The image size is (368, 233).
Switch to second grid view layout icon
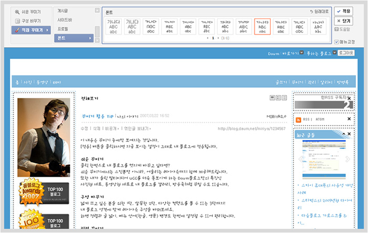[x=278, y=98]
